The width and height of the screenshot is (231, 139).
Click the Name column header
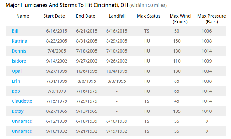(x=23, y=16)
